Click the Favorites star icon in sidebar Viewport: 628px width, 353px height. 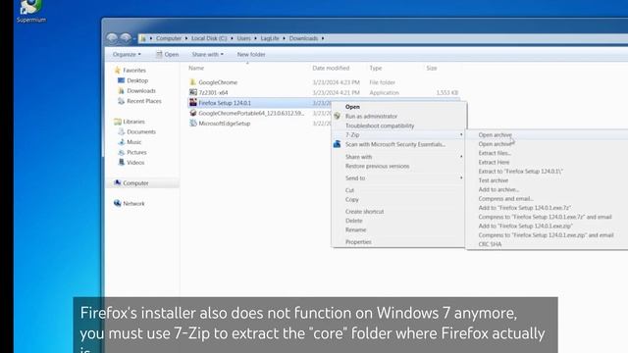coord(118,70)
